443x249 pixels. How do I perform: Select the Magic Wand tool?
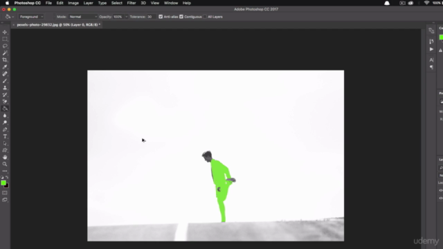pyautogui.click(x=5, y=53)
